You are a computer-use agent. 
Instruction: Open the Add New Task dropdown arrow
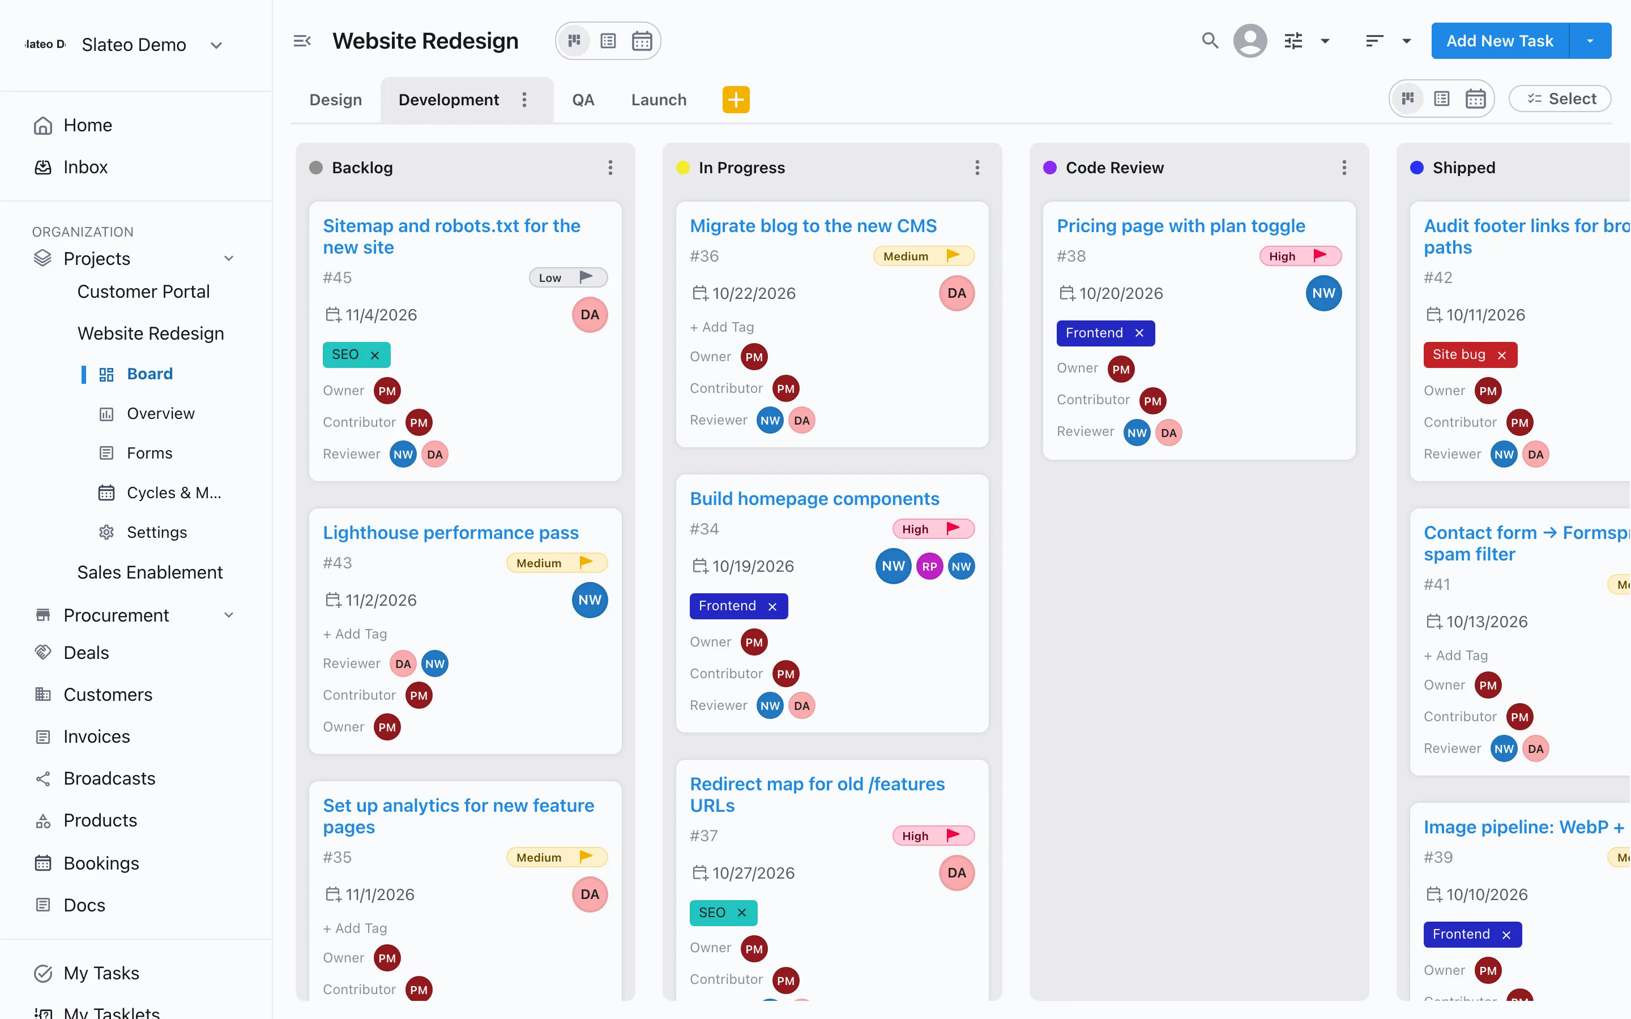(x=1590, y=41)
